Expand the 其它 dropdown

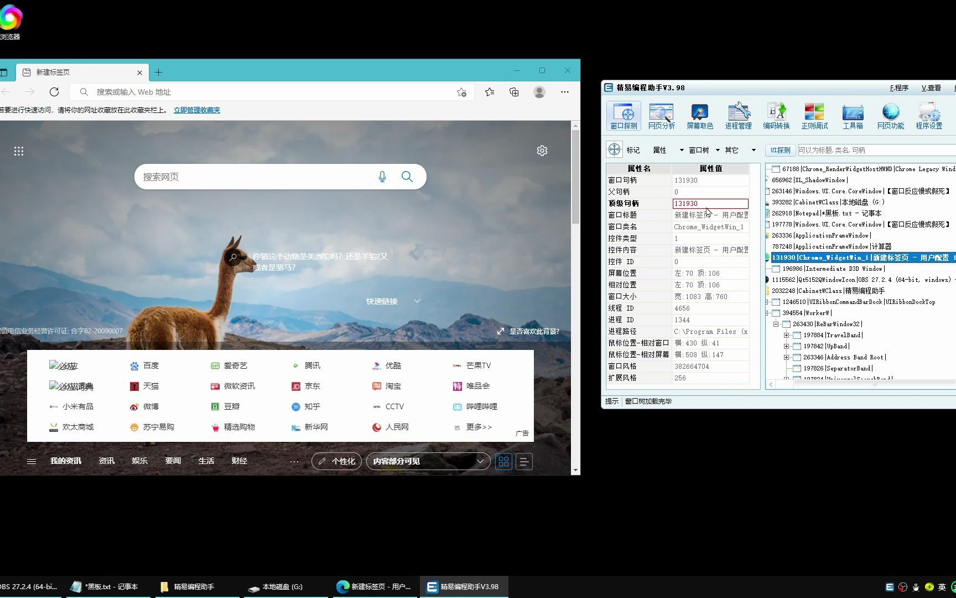pos(753,150)
